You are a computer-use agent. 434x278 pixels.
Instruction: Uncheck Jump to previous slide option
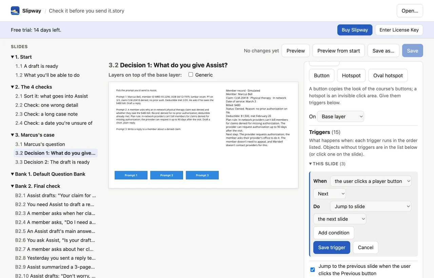(x=313, y=270)
